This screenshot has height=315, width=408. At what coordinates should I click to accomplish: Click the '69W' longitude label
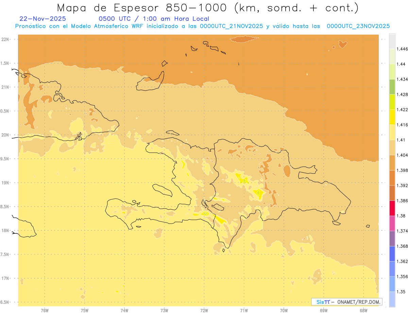(324, 311)
